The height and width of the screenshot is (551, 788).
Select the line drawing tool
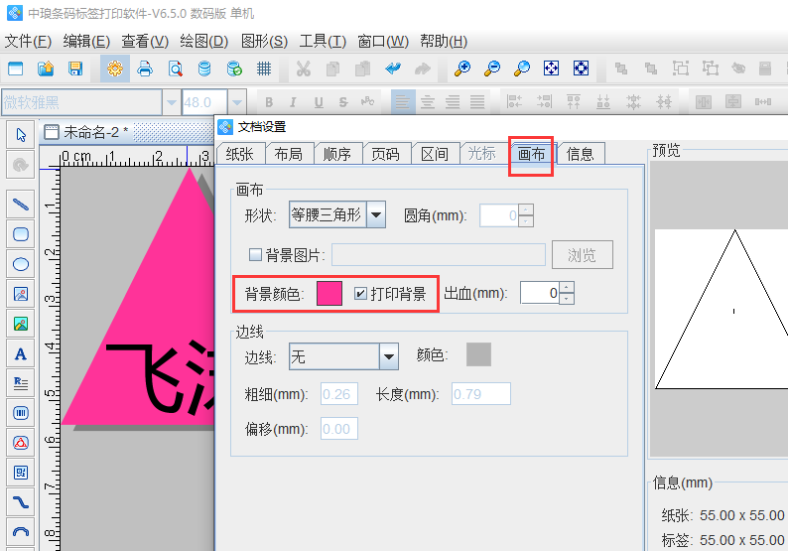[21, 206]
